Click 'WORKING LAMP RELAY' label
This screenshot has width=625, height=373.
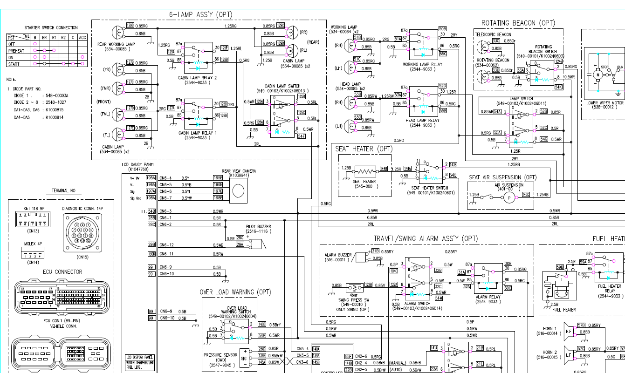click(423, 64)
